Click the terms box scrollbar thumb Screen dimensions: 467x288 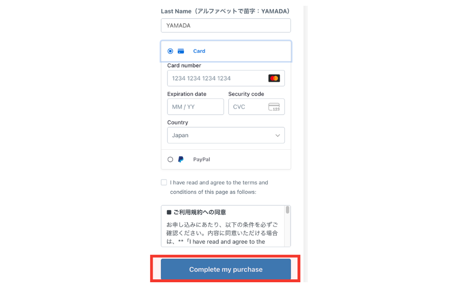click(x=287, y=210)
